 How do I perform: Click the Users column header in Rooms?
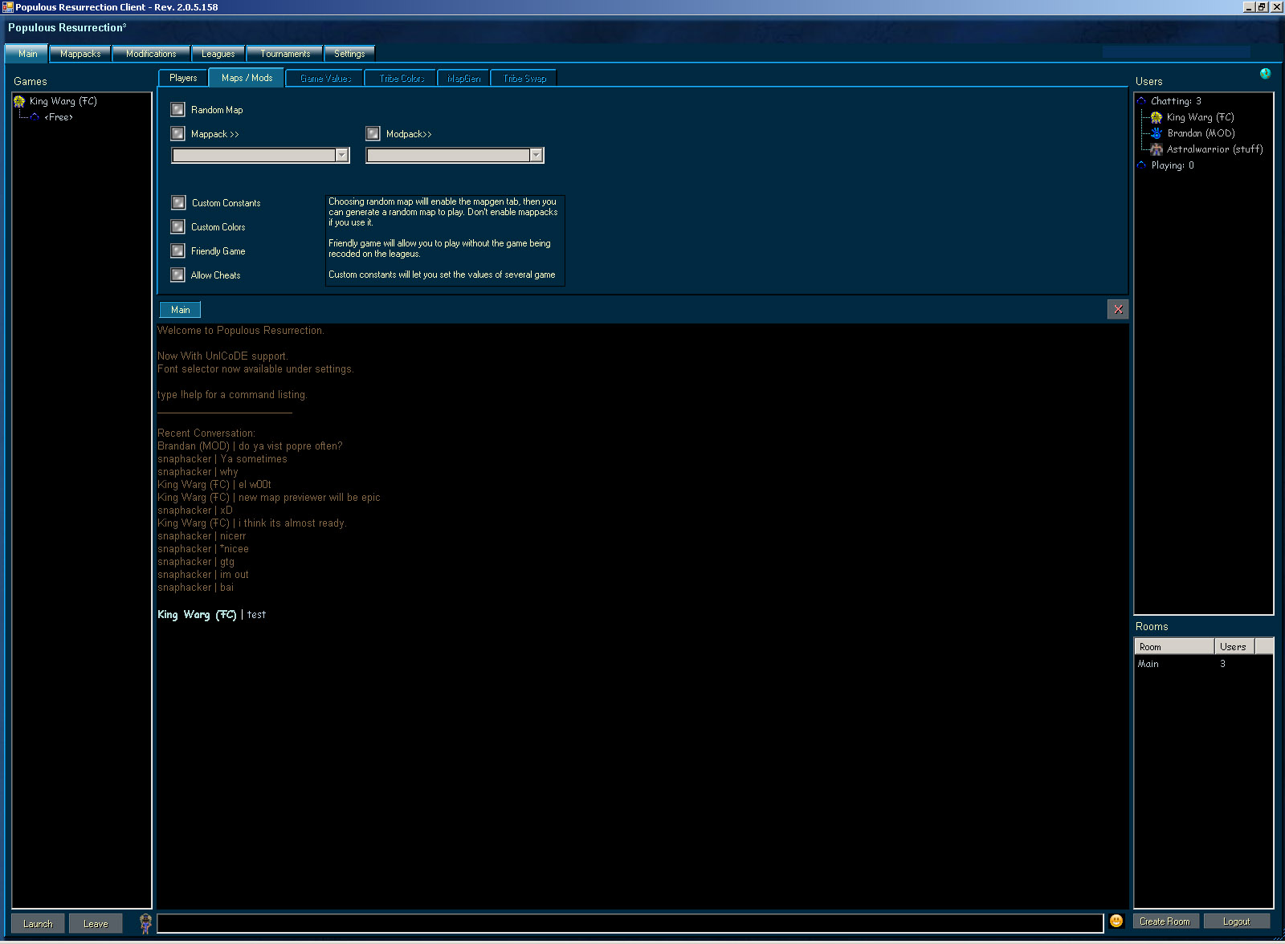click(1234, 646)
